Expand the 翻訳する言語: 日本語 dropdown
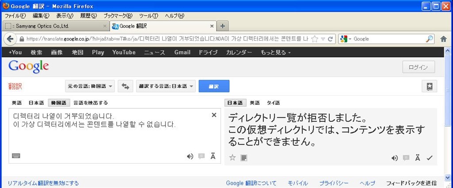 (x=166, y=86)
